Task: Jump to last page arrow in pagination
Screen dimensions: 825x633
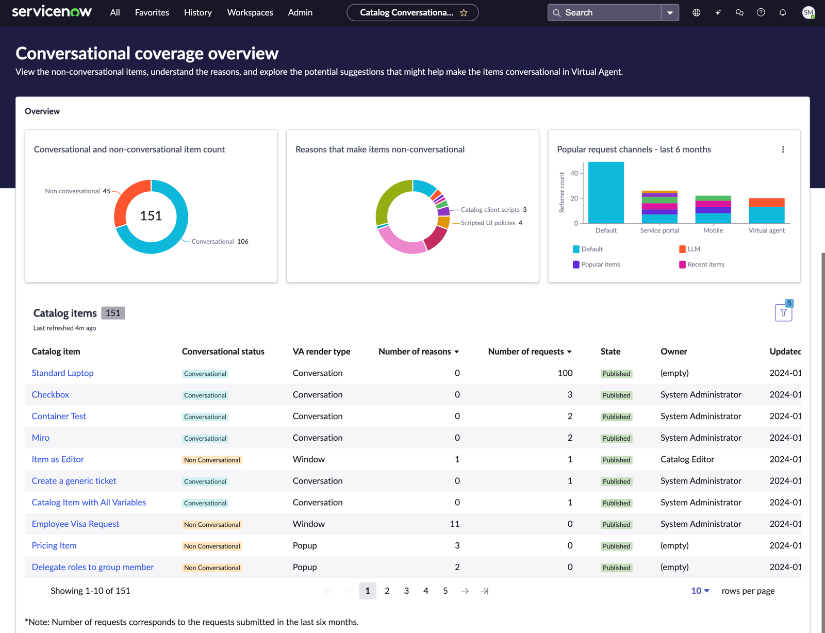Action: pyautogui.click(x=484, y=591)
